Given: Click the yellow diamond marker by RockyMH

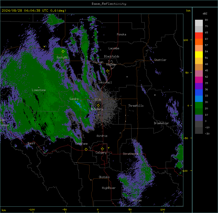Looking at the screenshot, I should pyautogui.click(x=63, y=52).
